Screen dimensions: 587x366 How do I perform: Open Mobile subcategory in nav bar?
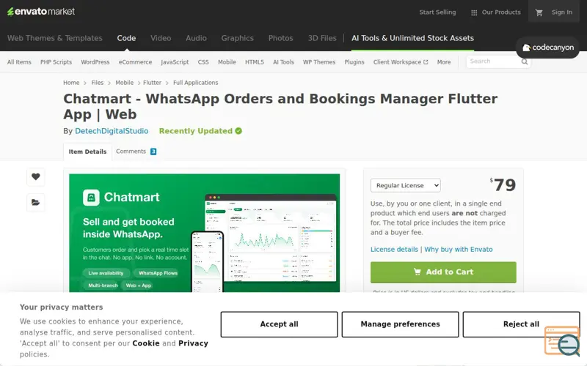point(227,62)
